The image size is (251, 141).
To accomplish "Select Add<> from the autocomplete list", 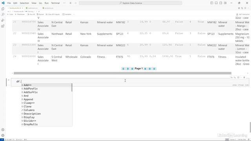I will (x=46, y=85).
